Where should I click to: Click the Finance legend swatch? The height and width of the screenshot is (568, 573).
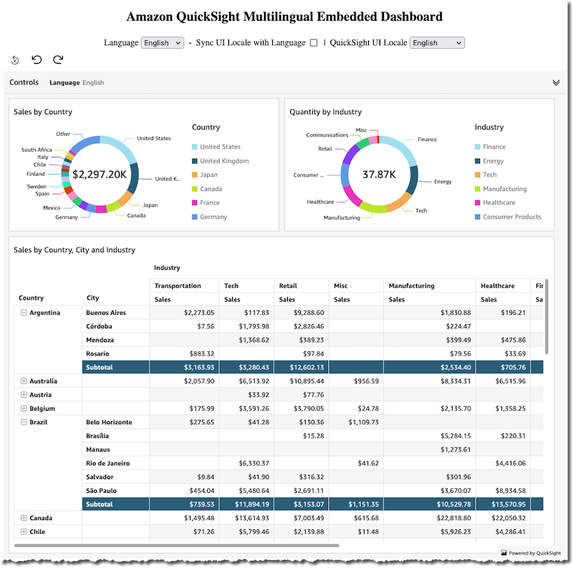[x=477, y=147]
